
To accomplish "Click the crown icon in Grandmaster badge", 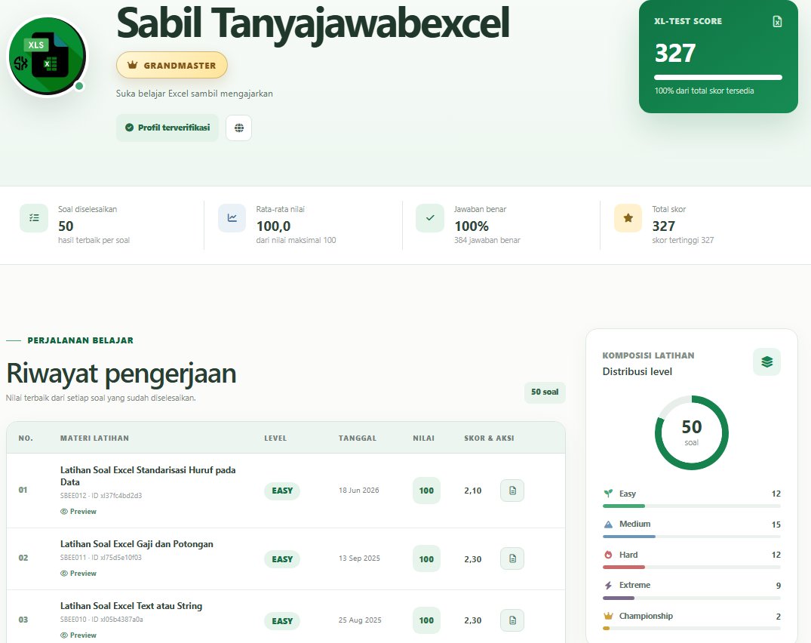I will [x=133, y=65].
